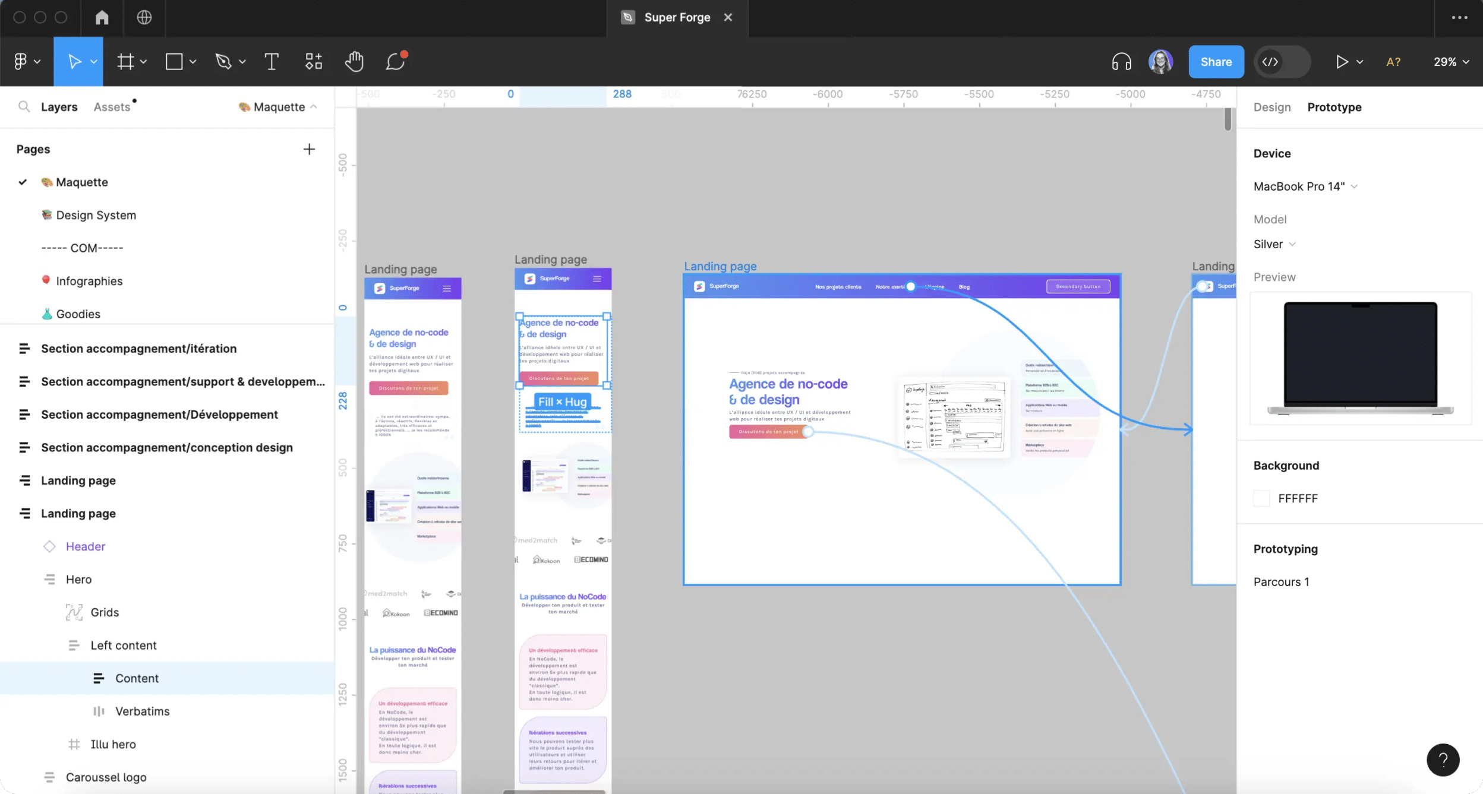
Task: Select the Frame tool
Action: (x=127, y=61)
